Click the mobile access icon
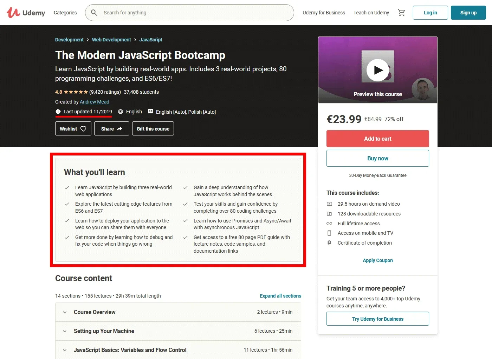The image size is (492, 359). 329,233
